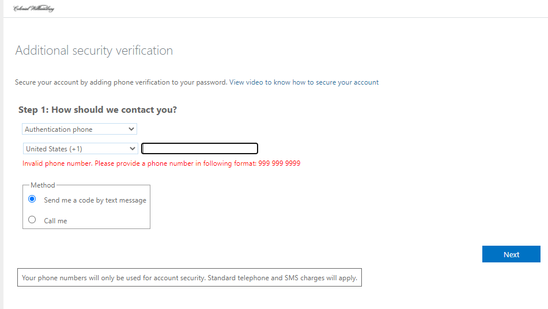Click the Additional security verification heading
548x309 pixels.
(x=94, y=51)
